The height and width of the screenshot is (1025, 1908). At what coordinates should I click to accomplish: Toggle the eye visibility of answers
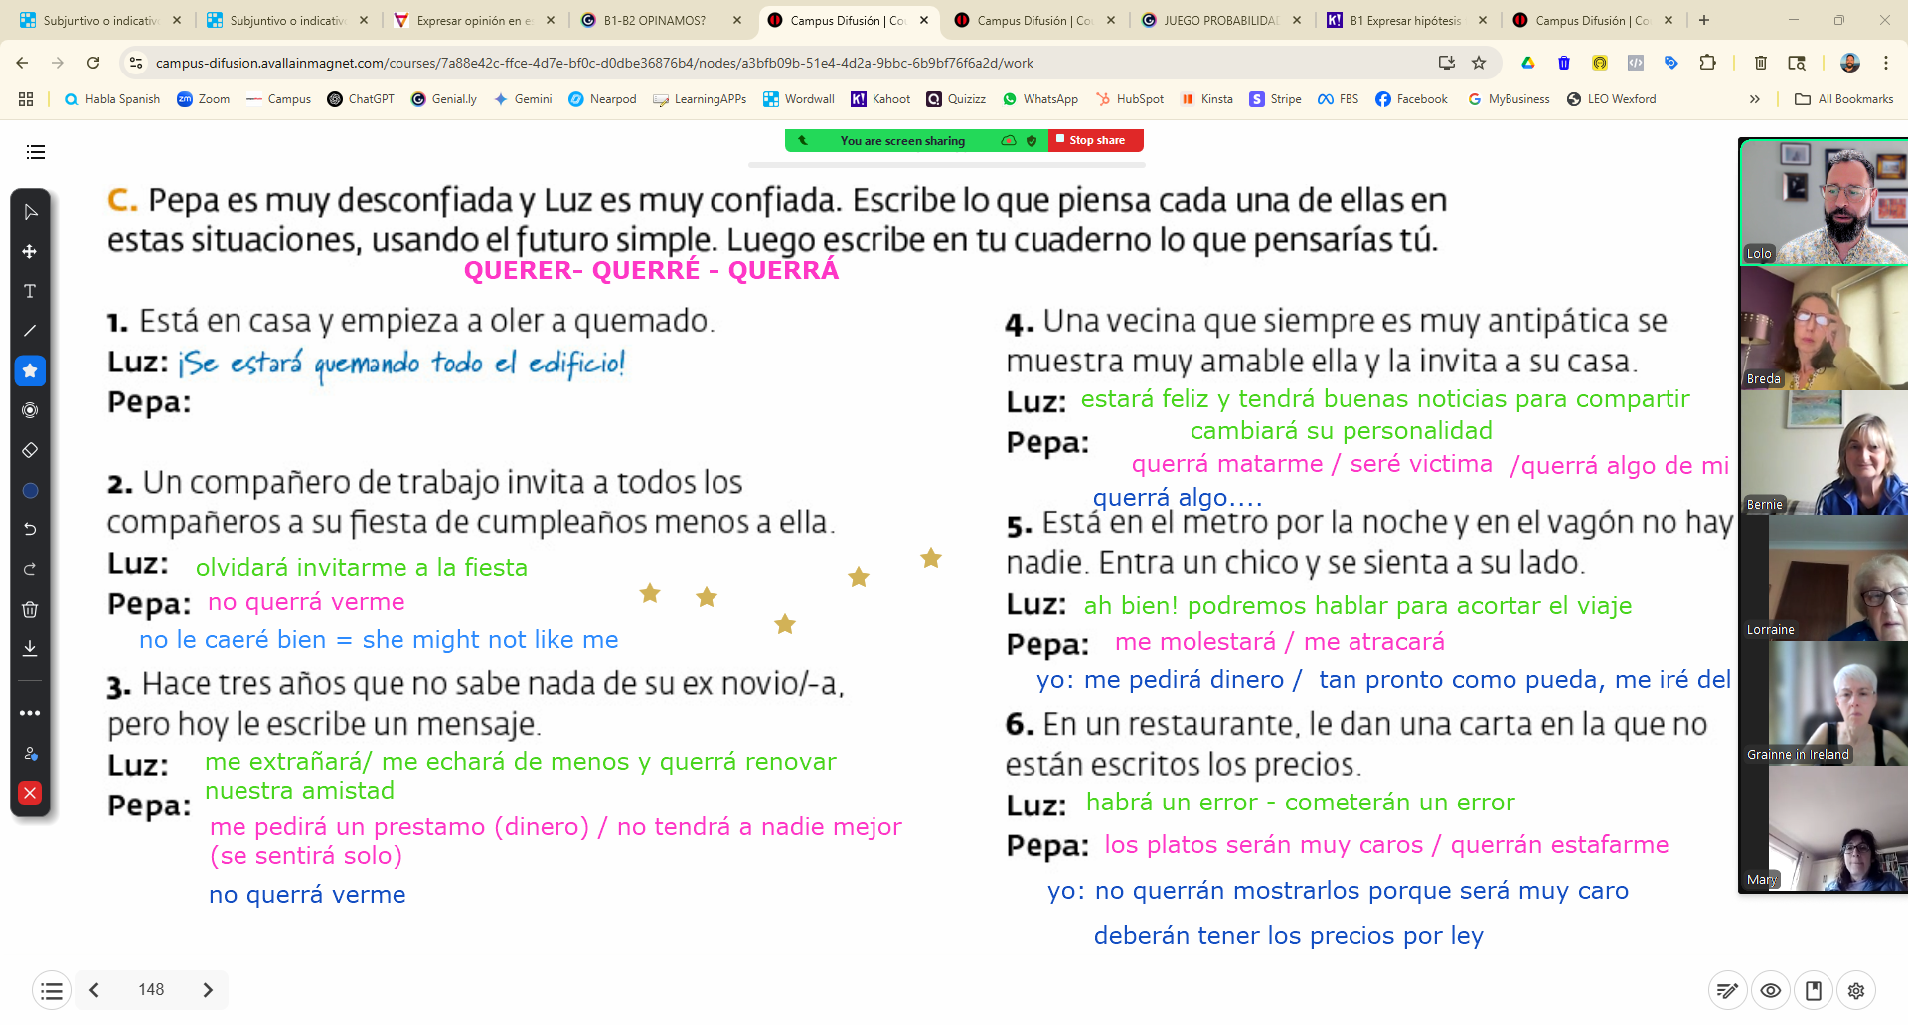click(1770, 990)
